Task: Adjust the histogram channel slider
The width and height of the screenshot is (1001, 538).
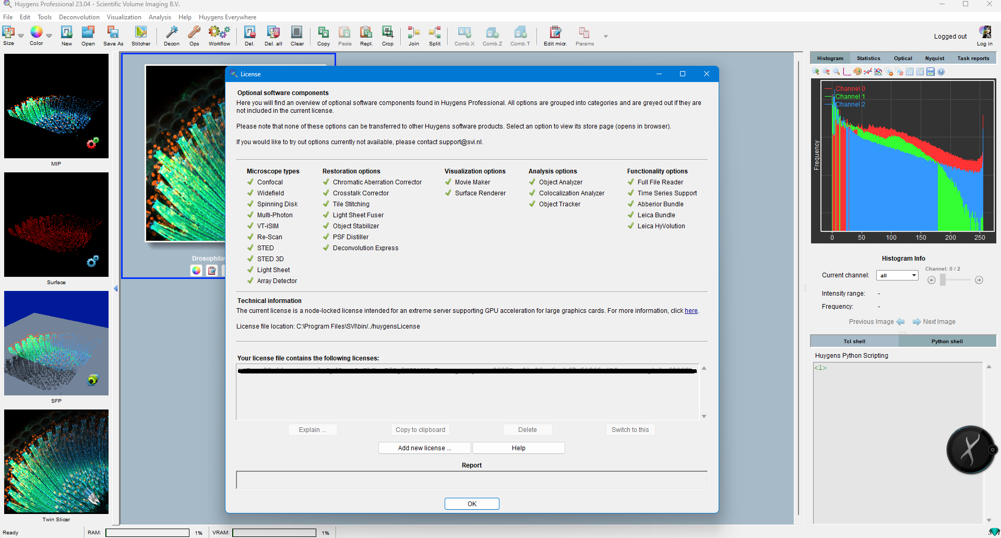Action: 943,280
